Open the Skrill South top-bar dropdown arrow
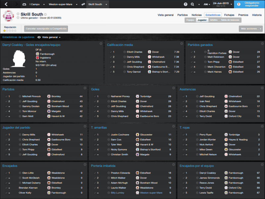This screenshot has height=199, width=265. pyautogui.click(x=106, y=5)
